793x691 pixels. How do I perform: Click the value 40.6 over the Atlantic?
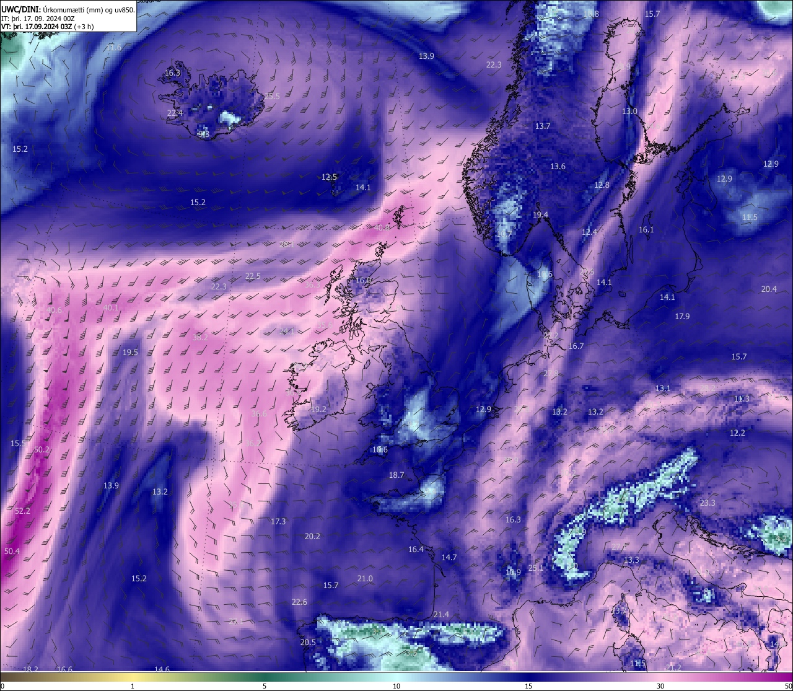[x=55, y=310]
